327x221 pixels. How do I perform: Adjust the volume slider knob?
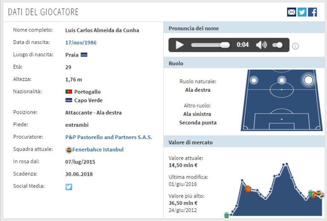click(x=279, y=45)
